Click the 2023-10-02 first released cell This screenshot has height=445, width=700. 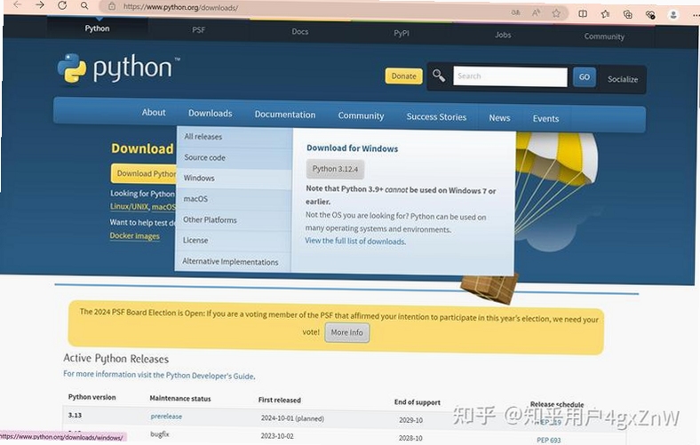[x=277, y=436]
